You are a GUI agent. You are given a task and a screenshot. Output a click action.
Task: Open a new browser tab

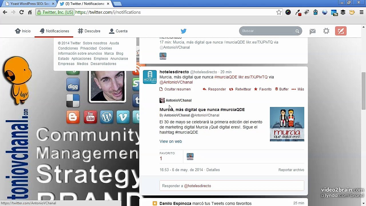pos(117,4)
